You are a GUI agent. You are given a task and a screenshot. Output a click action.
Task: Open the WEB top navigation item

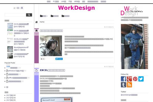(x=77, y=2)
